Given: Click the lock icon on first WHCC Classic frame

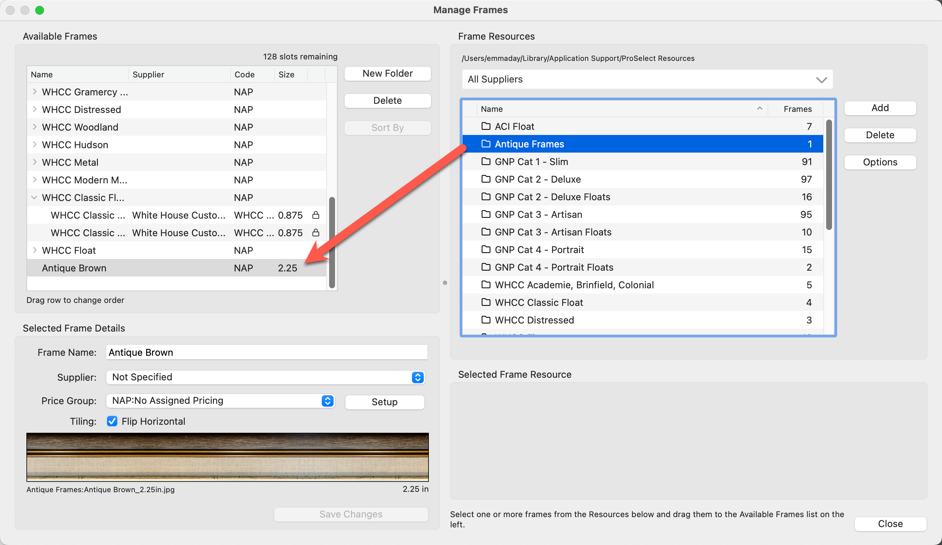Looking at the screenshot, I should 316,215.
